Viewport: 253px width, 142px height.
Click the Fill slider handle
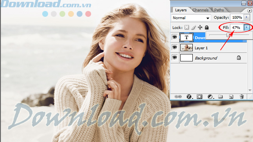[228, 34]
